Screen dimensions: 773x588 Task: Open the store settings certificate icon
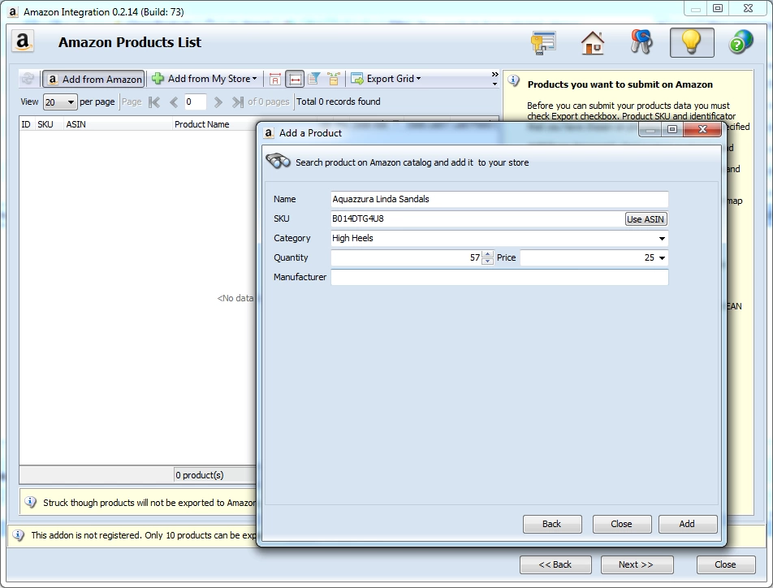[x=543, y=42]
